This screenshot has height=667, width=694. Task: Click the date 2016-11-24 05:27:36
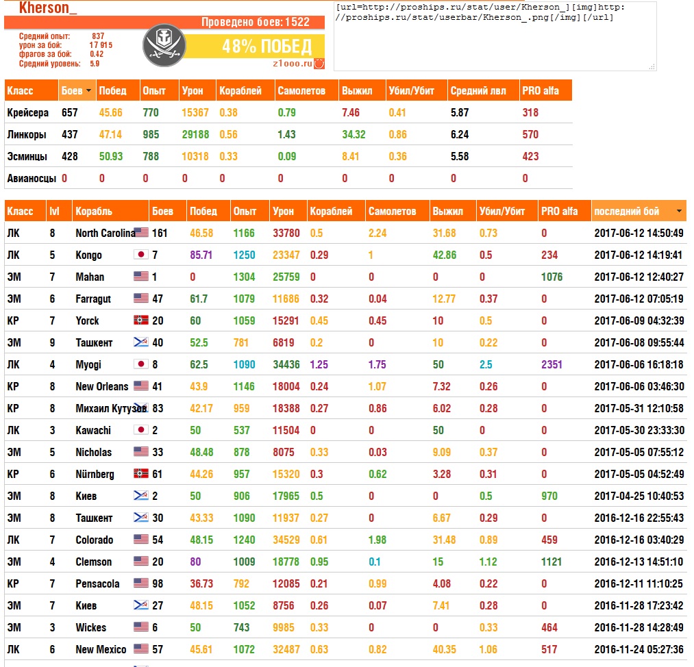[x=639, y=649]
